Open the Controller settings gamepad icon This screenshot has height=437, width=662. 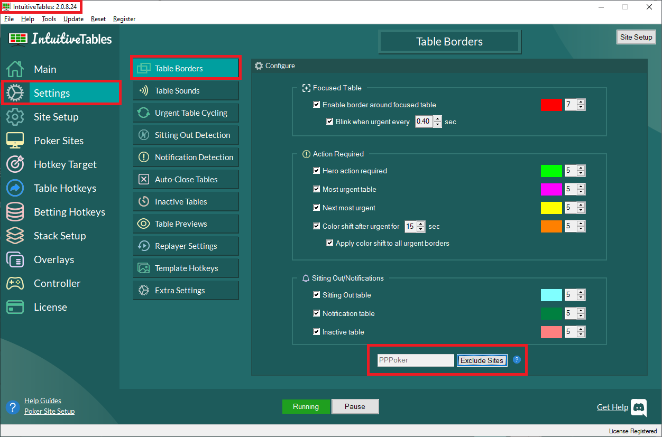click(x=15, y=283)
